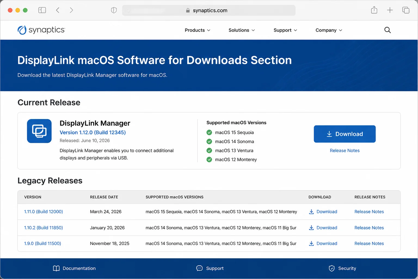This screenshot has width=418, height=279.
Task: Click the DOWNLOAD column header
Action: coord(320,197)
